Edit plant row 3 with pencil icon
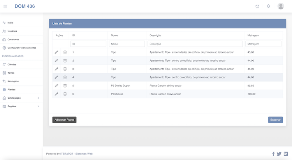 (x=56, y=69)
